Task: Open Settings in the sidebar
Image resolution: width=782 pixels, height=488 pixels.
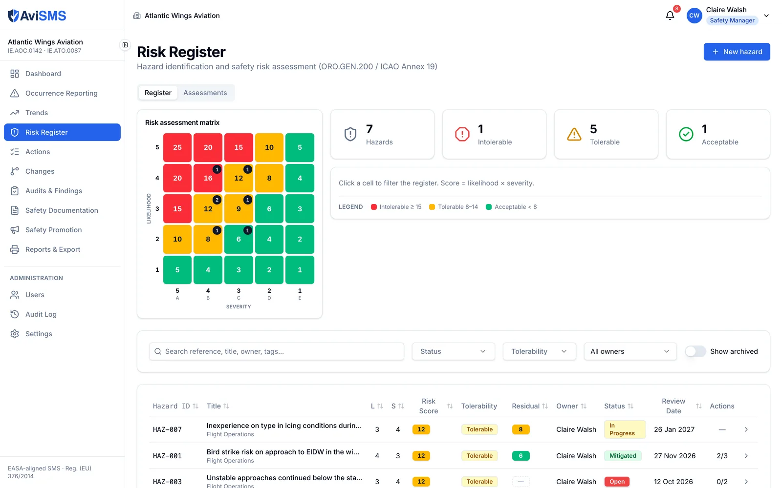Action: (x=62, y=334)
